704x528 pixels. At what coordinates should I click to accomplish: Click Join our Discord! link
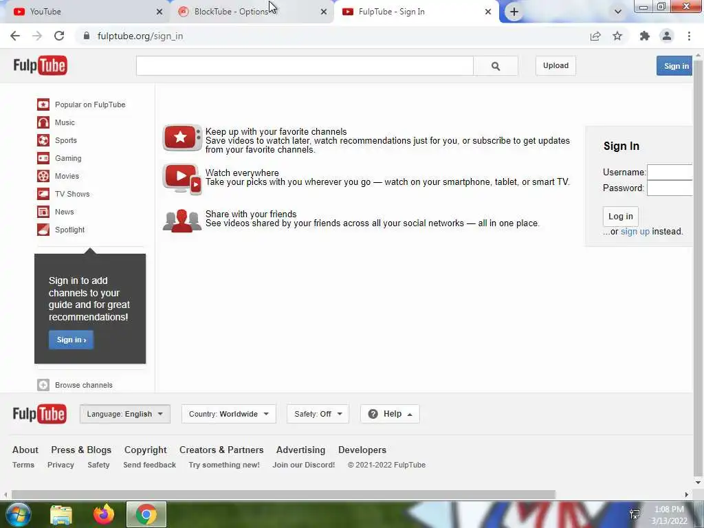point(303,465)
